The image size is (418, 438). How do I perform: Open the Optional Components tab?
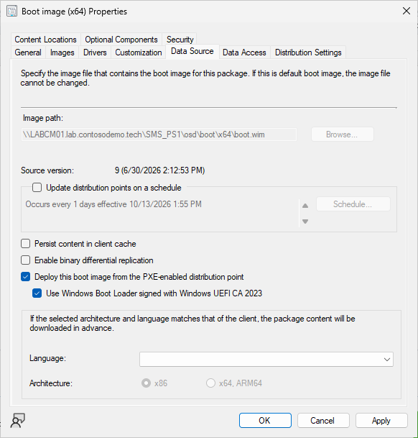121,40
